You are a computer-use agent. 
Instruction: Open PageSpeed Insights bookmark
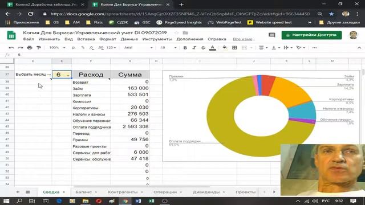(179, 22)
